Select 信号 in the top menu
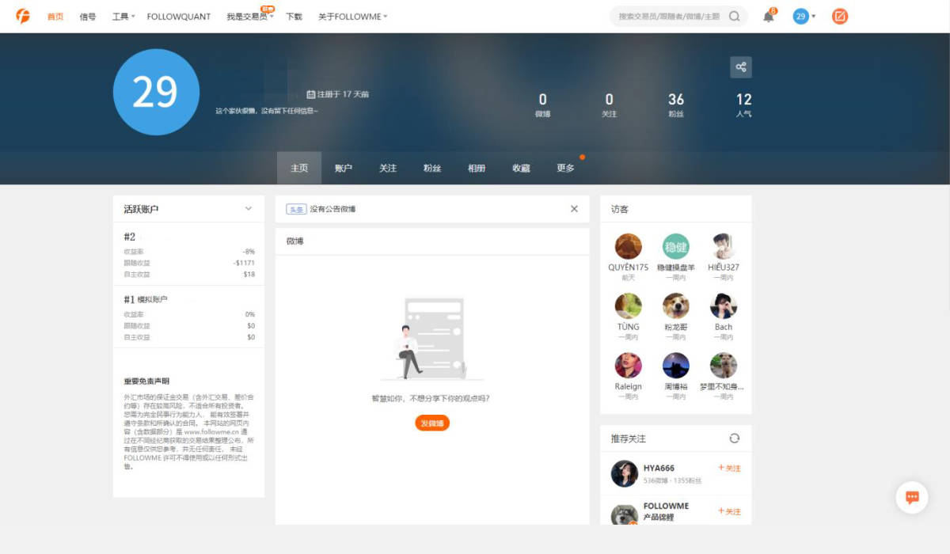Viewport: 950px width, 554px height. [x=87, y=16]
